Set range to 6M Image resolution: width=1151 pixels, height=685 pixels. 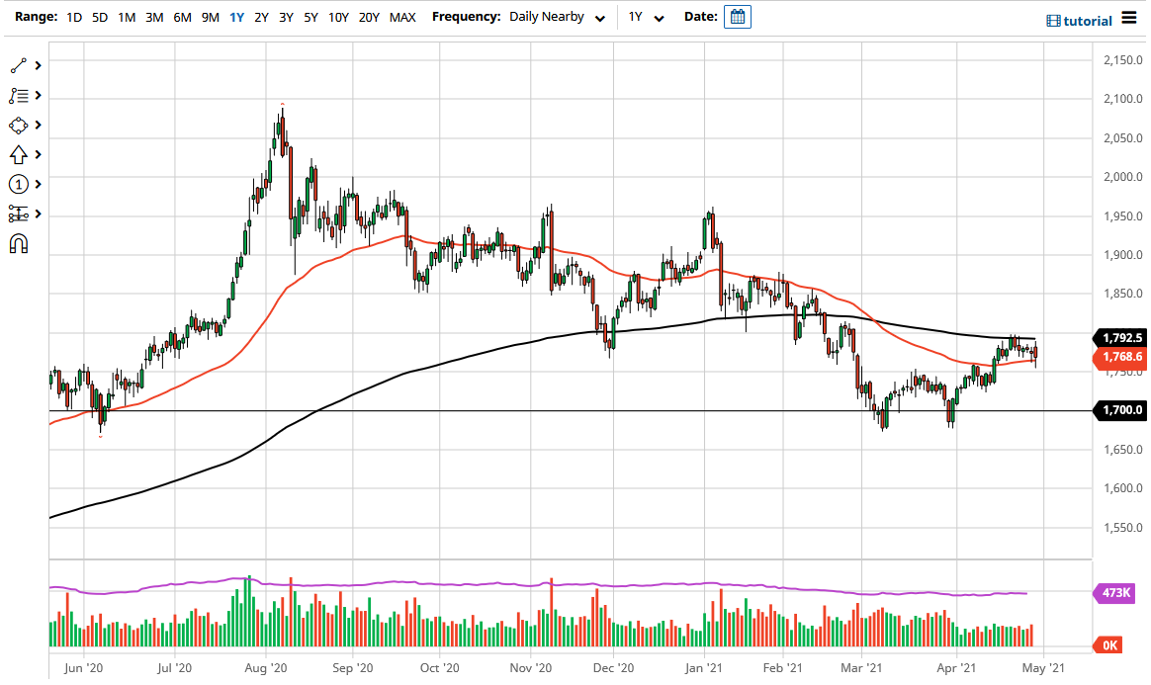(182, 17)
